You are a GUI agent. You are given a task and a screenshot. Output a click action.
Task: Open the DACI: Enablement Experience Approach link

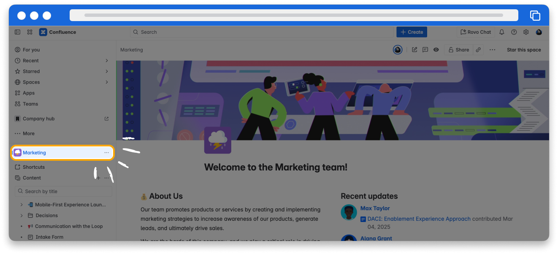click(x=419, y=219)
